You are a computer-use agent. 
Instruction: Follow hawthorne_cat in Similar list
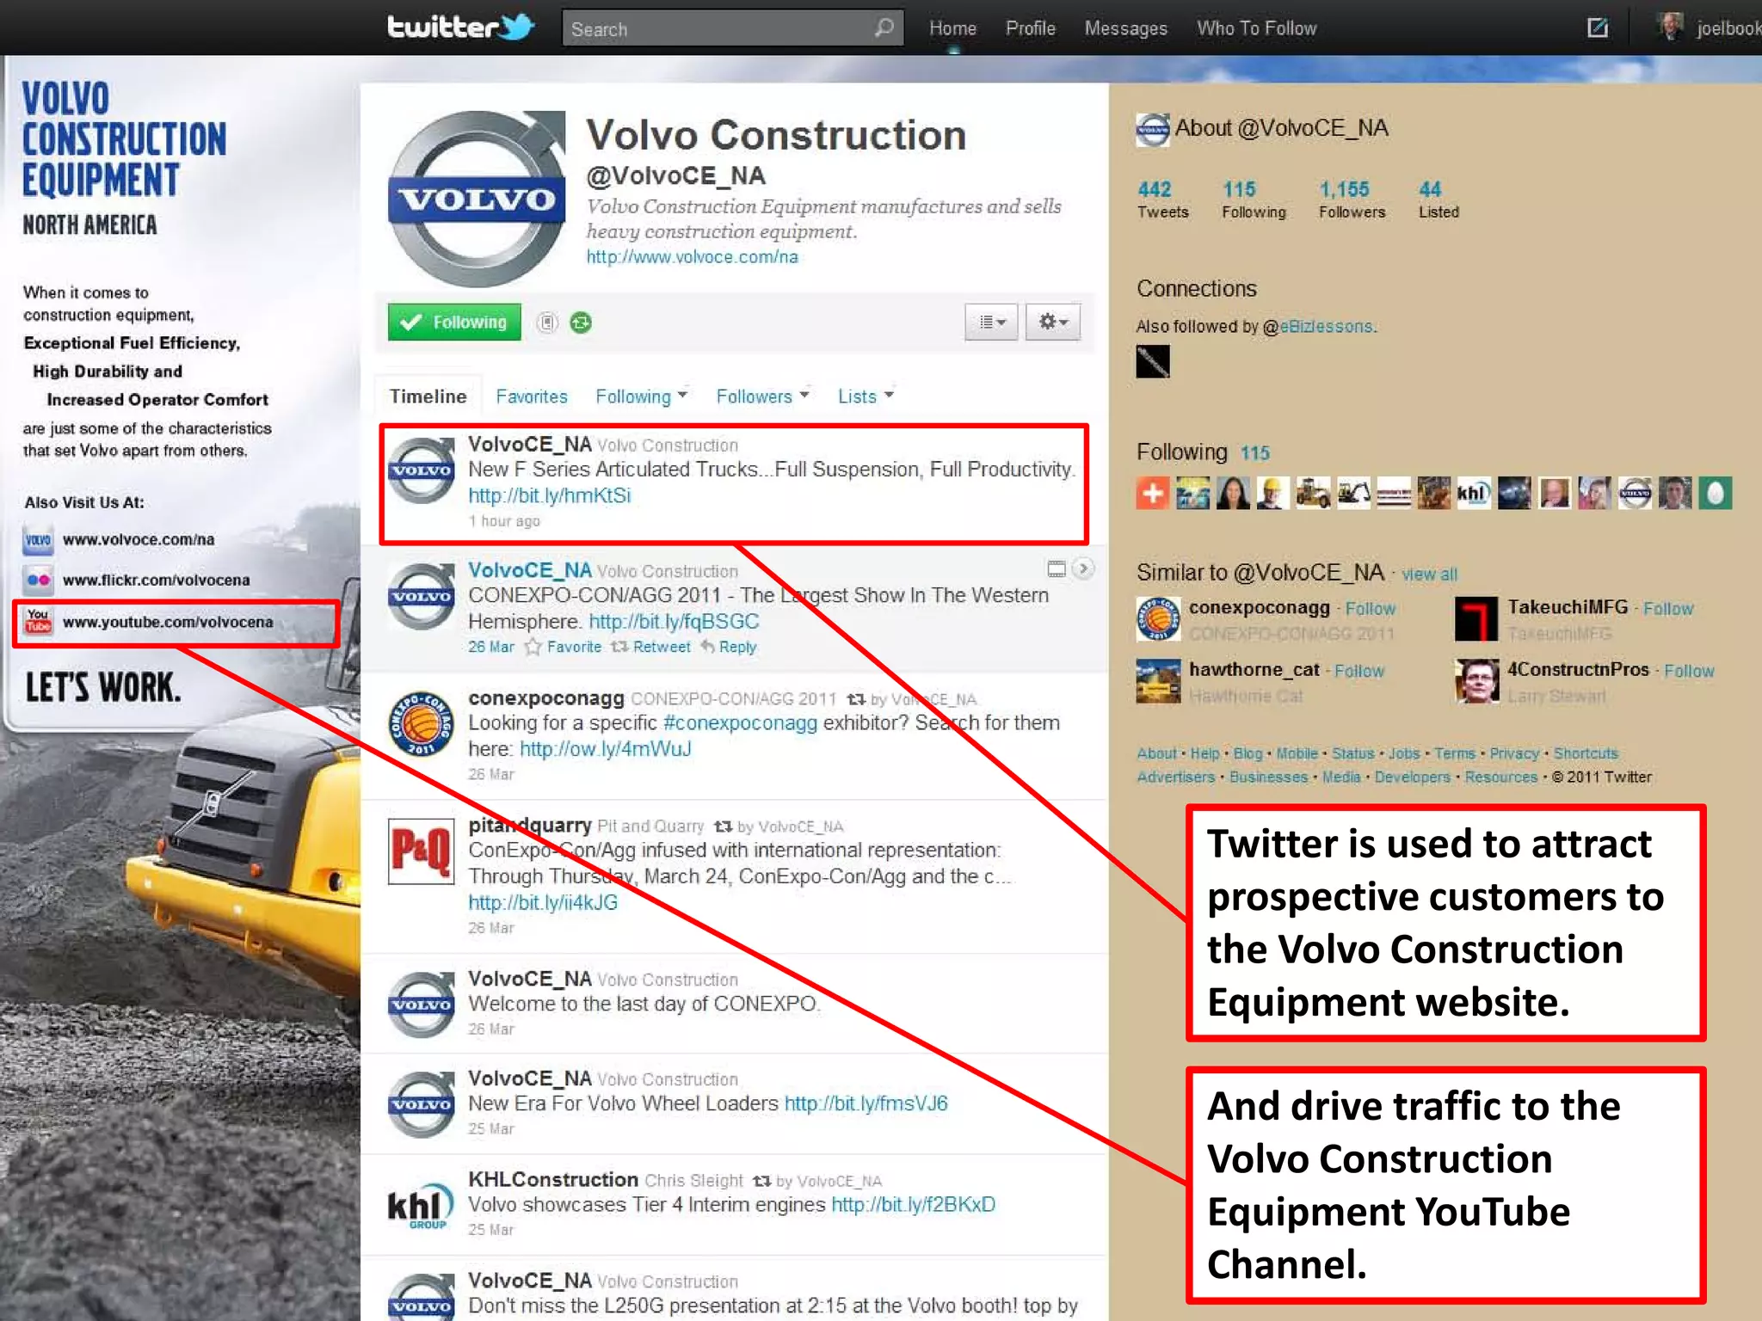pos(1358,671)
